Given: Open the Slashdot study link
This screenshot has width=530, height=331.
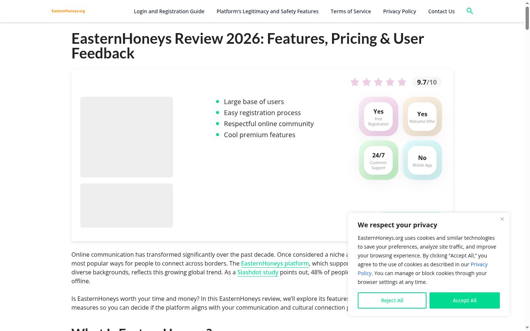Looking at the screenshot, I should tap(258, 273).
